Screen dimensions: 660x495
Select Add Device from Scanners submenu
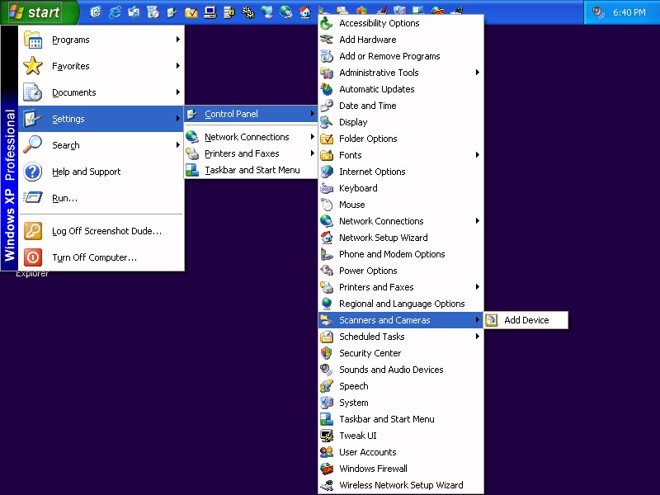(x=526, y=320)
